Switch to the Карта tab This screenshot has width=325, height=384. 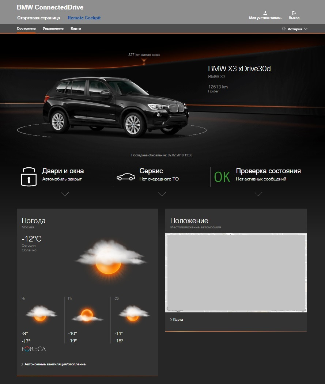(x=76, y=28)
